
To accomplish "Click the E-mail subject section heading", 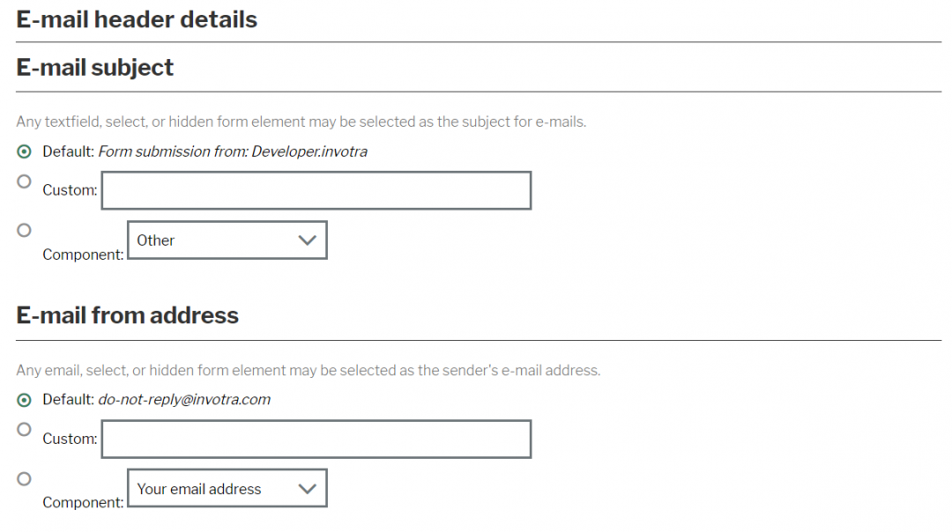I will [x=94, y=67].
